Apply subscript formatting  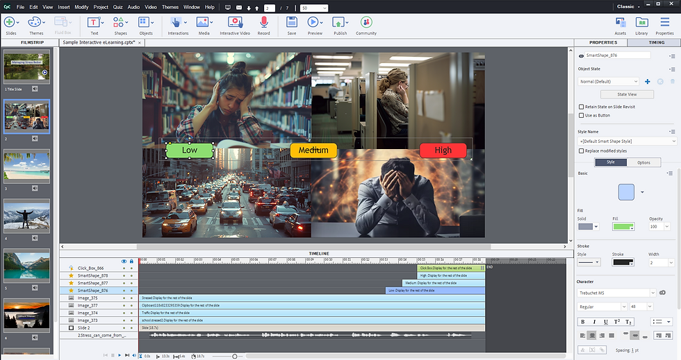click(x=628, y=322)
